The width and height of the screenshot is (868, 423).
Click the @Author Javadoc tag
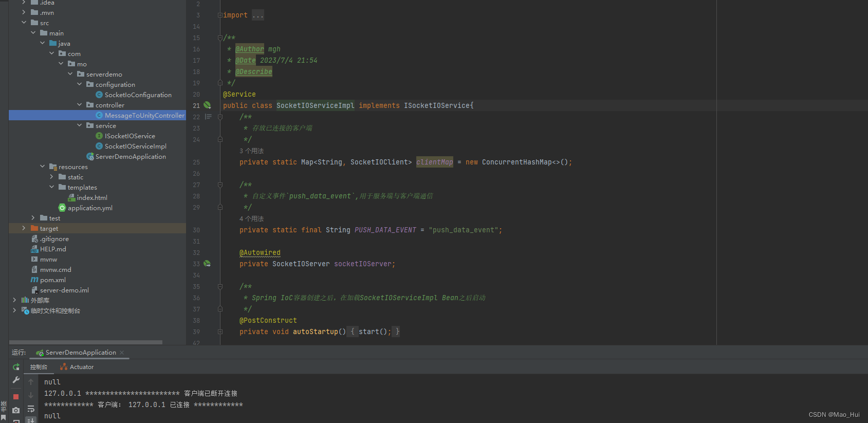250,49
